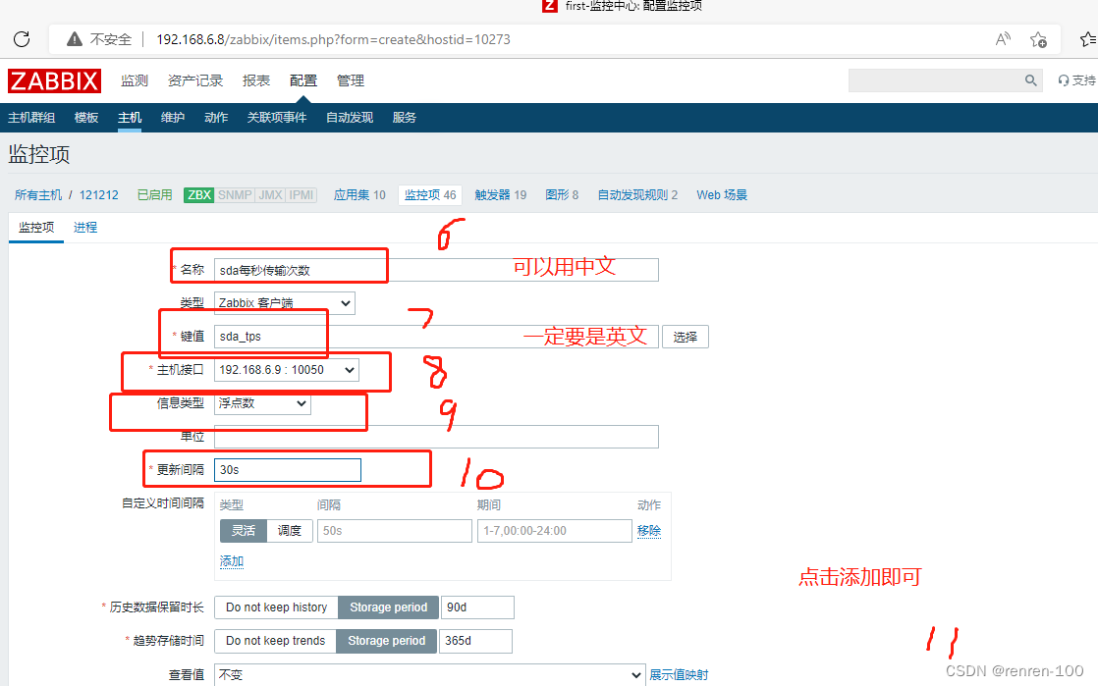Reload the page with the browser refresh icon
The width and height of the screenshot is (1098, 686).
tap(22, 39)
